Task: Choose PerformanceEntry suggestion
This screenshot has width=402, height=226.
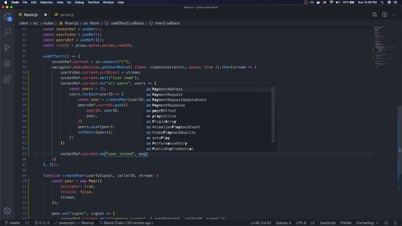Action: coord(209,143)
